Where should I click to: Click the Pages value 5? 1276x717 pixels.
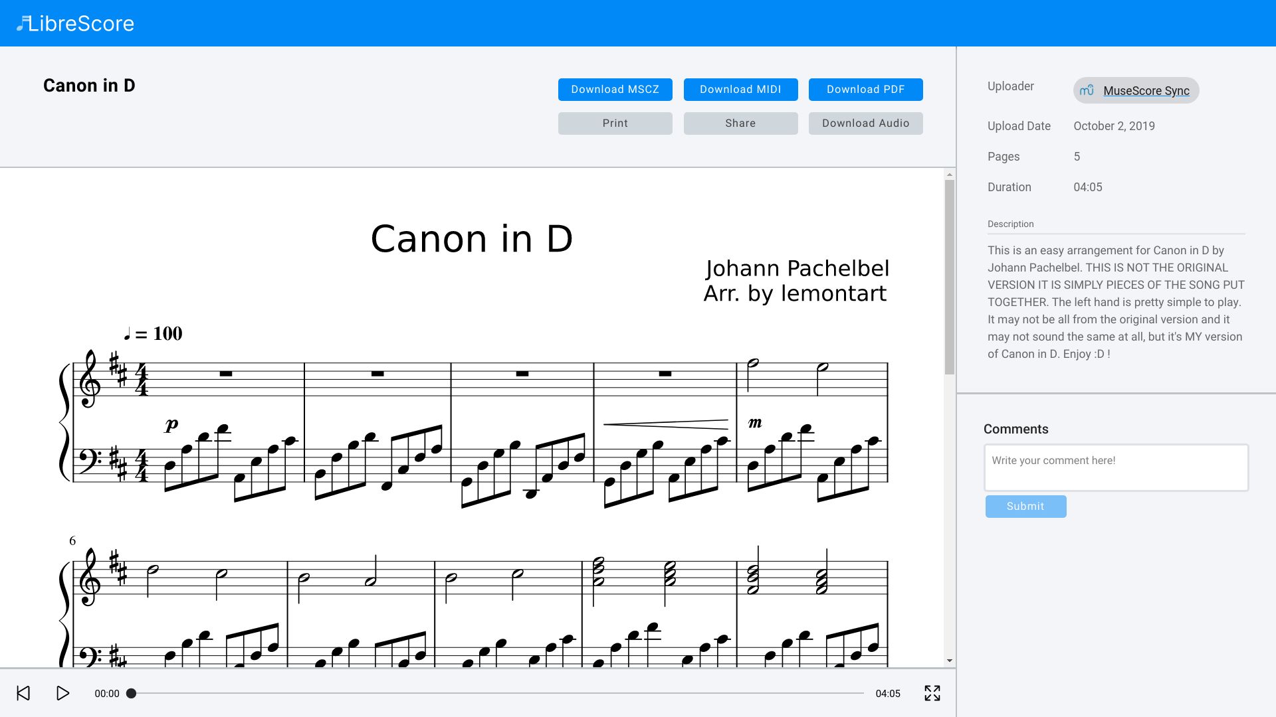tap(1077, 157)
